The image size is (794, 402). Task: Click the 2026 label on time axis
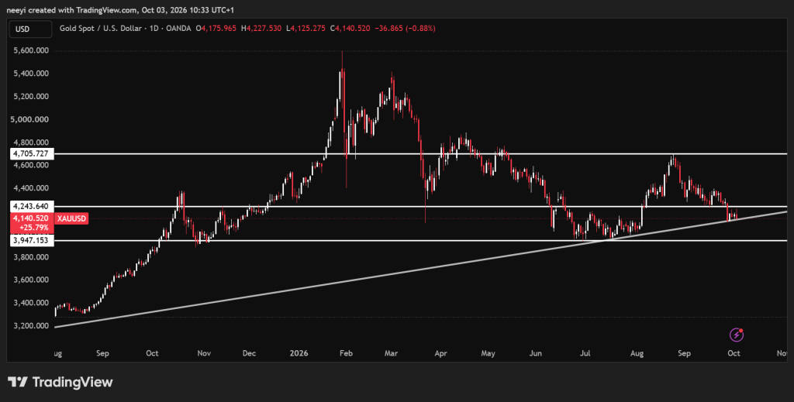tap(298, 353)
